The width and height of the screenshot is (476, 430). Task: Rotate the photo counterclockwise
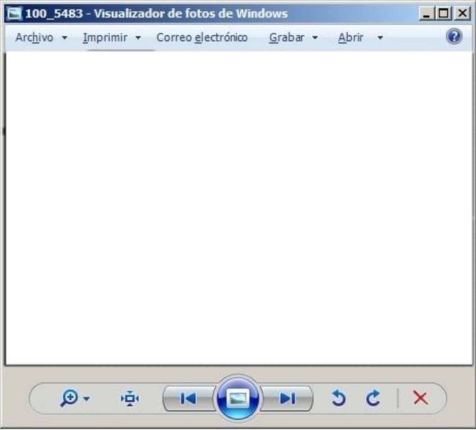[x=338, y=398]
